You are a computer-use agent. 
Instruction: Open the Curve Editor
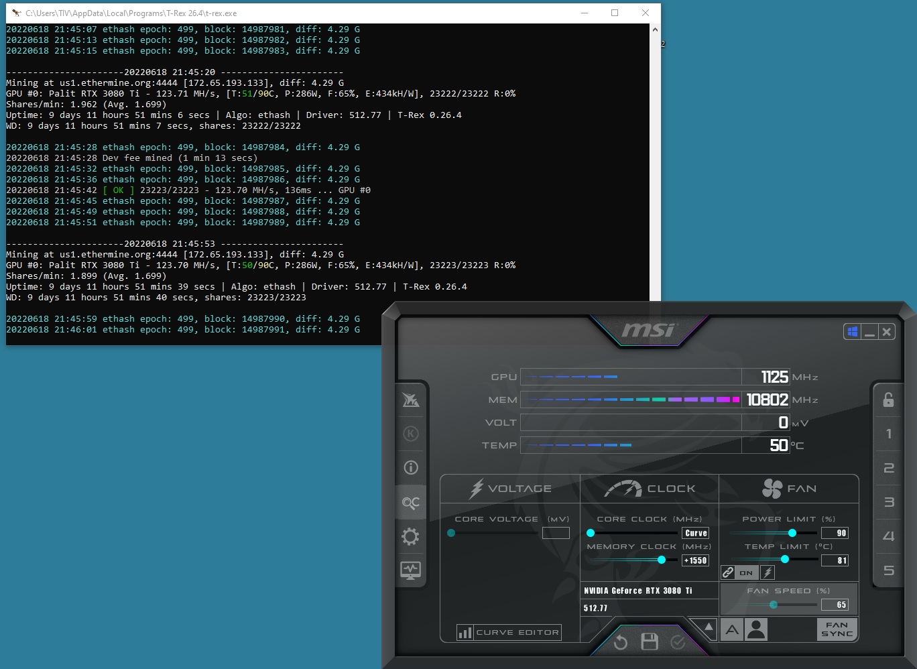tap(509, 632)
